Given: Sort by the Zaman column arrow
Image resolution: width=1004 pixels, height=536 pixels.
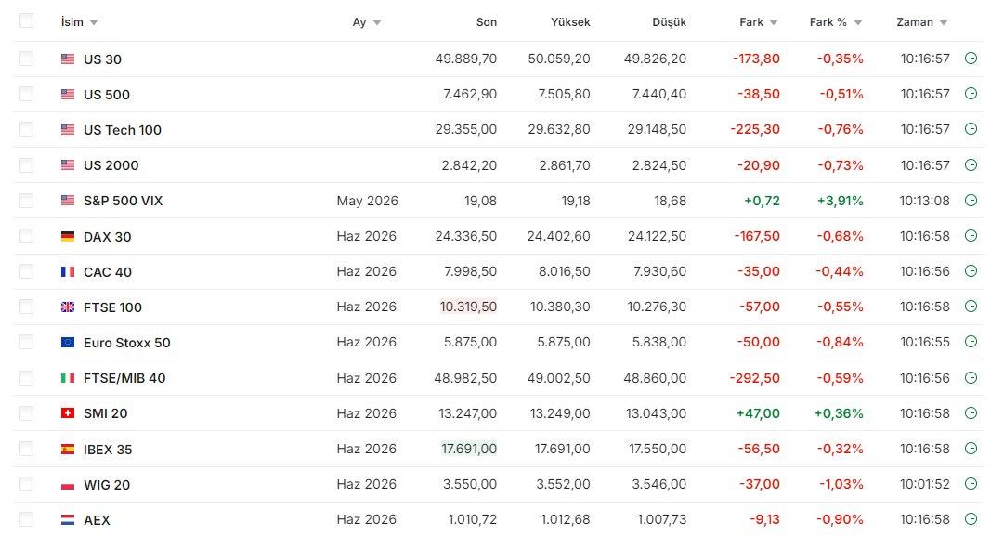Looking at the screenshot, I should [x=944, y=22].
